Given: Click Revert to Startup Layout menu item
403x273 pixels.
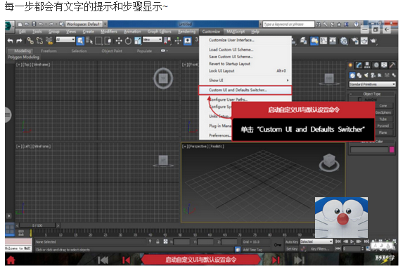Looking at the screenshot, I should (245, 64).
